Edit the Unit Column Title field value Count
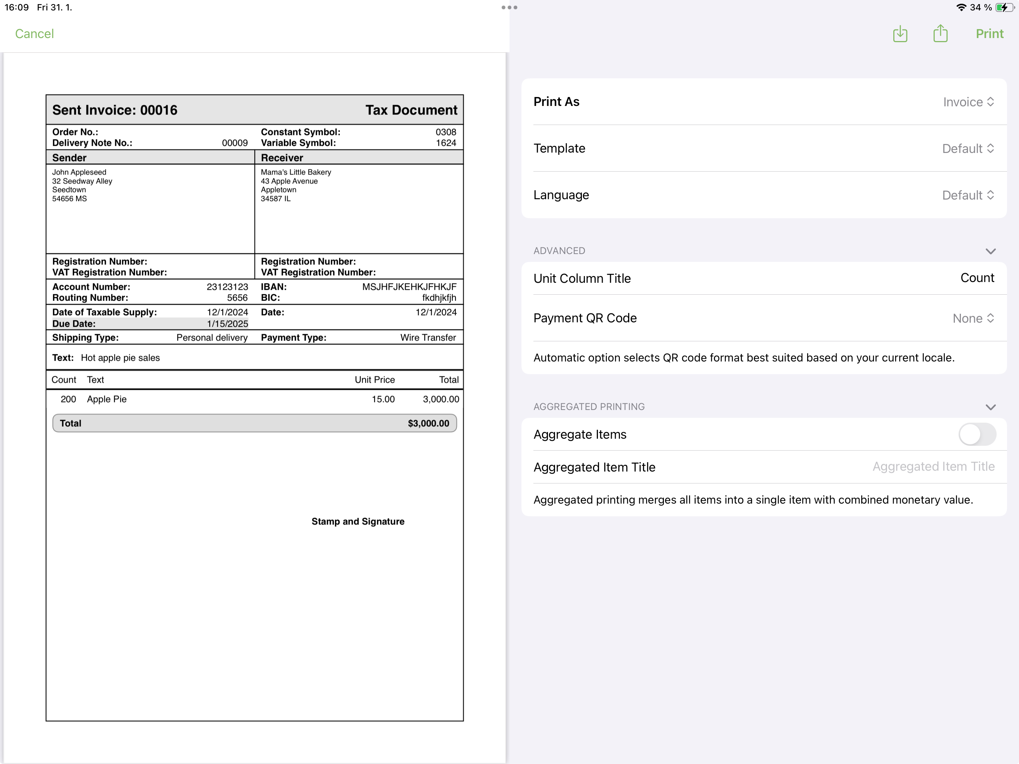Screen dimensions: 1019x764 (x=977, y=278)
